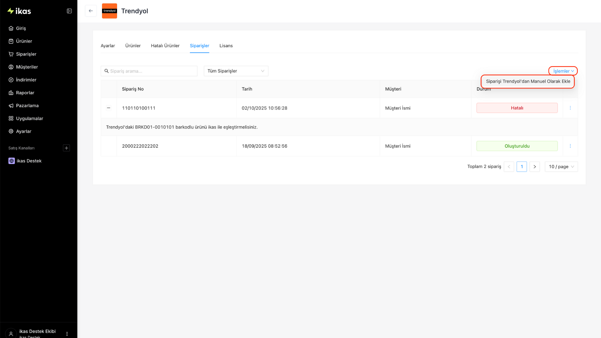Click the Müşteri column header
601x338 pixels.
393,89
